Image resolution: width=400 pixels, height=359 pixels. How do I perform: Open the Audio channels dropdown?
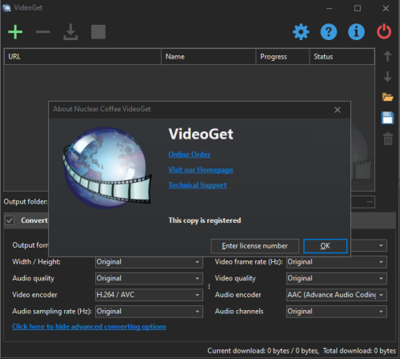[x=337, y=312]
